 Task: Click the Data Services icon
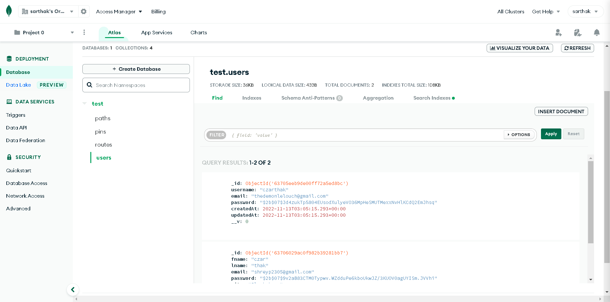[9, 102]
